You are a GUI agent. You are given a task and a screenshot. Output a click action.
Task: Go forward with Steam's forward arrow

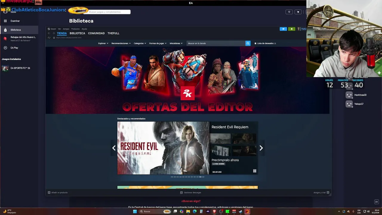[54, 33]
